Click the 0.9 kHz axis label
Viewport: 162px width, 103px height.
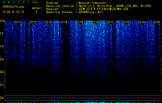pyautogui.click(x=2, y=59)
